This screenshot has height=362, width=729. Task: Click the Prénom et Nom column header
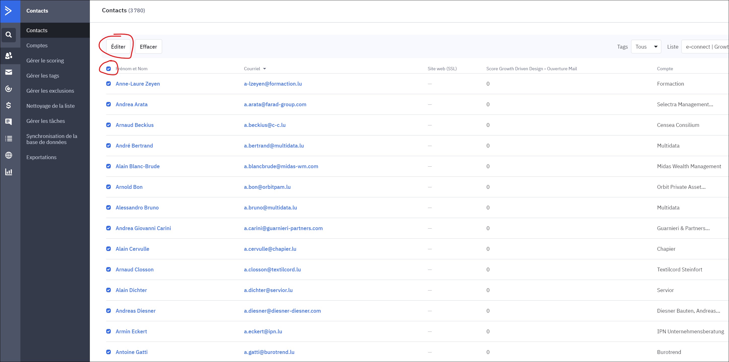coord(132,69)
